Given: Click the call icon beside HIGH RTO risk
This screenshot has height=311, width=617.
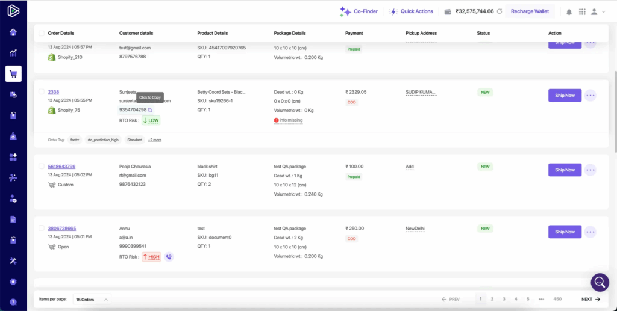Looking at the screenshot, I should coord(169,257).
